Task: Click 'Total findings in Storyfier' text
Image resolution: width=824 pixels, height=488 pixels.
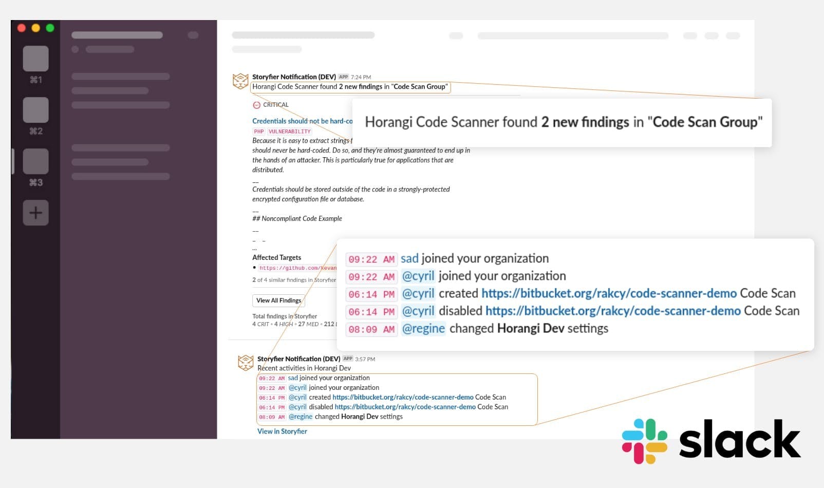Action: (285, 316)
